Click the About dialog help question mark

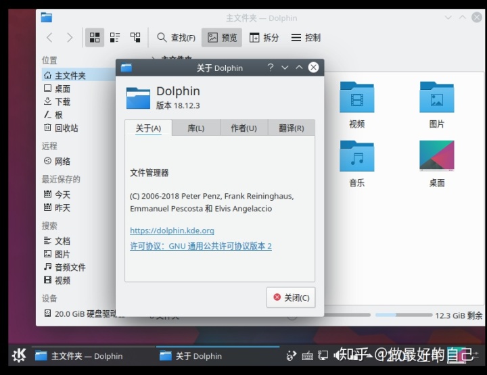(x=271, y=68)
